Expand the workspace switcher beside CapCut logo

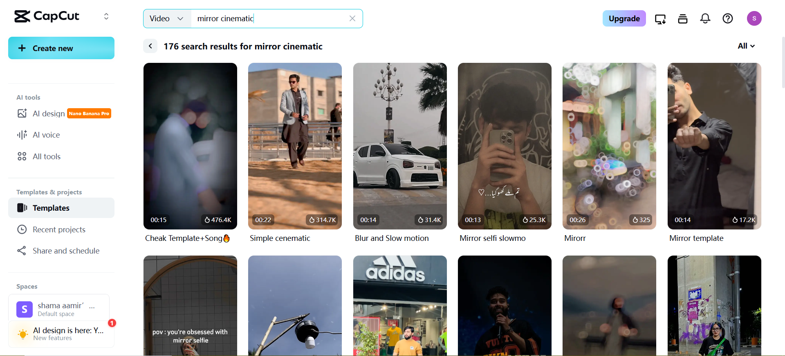point(106,16)
